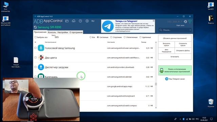This screenshot has height=122, width=217.
Task: Click Голосовой ввод Samsung microphone icon
Action: click(41, 48)
